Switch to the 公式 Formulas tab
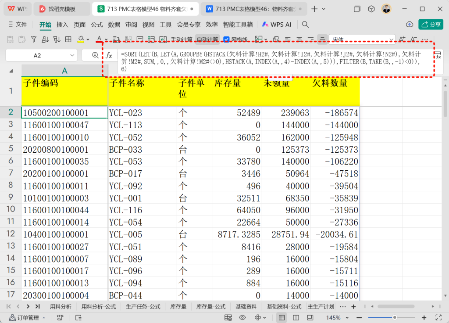 pos(97,25)
